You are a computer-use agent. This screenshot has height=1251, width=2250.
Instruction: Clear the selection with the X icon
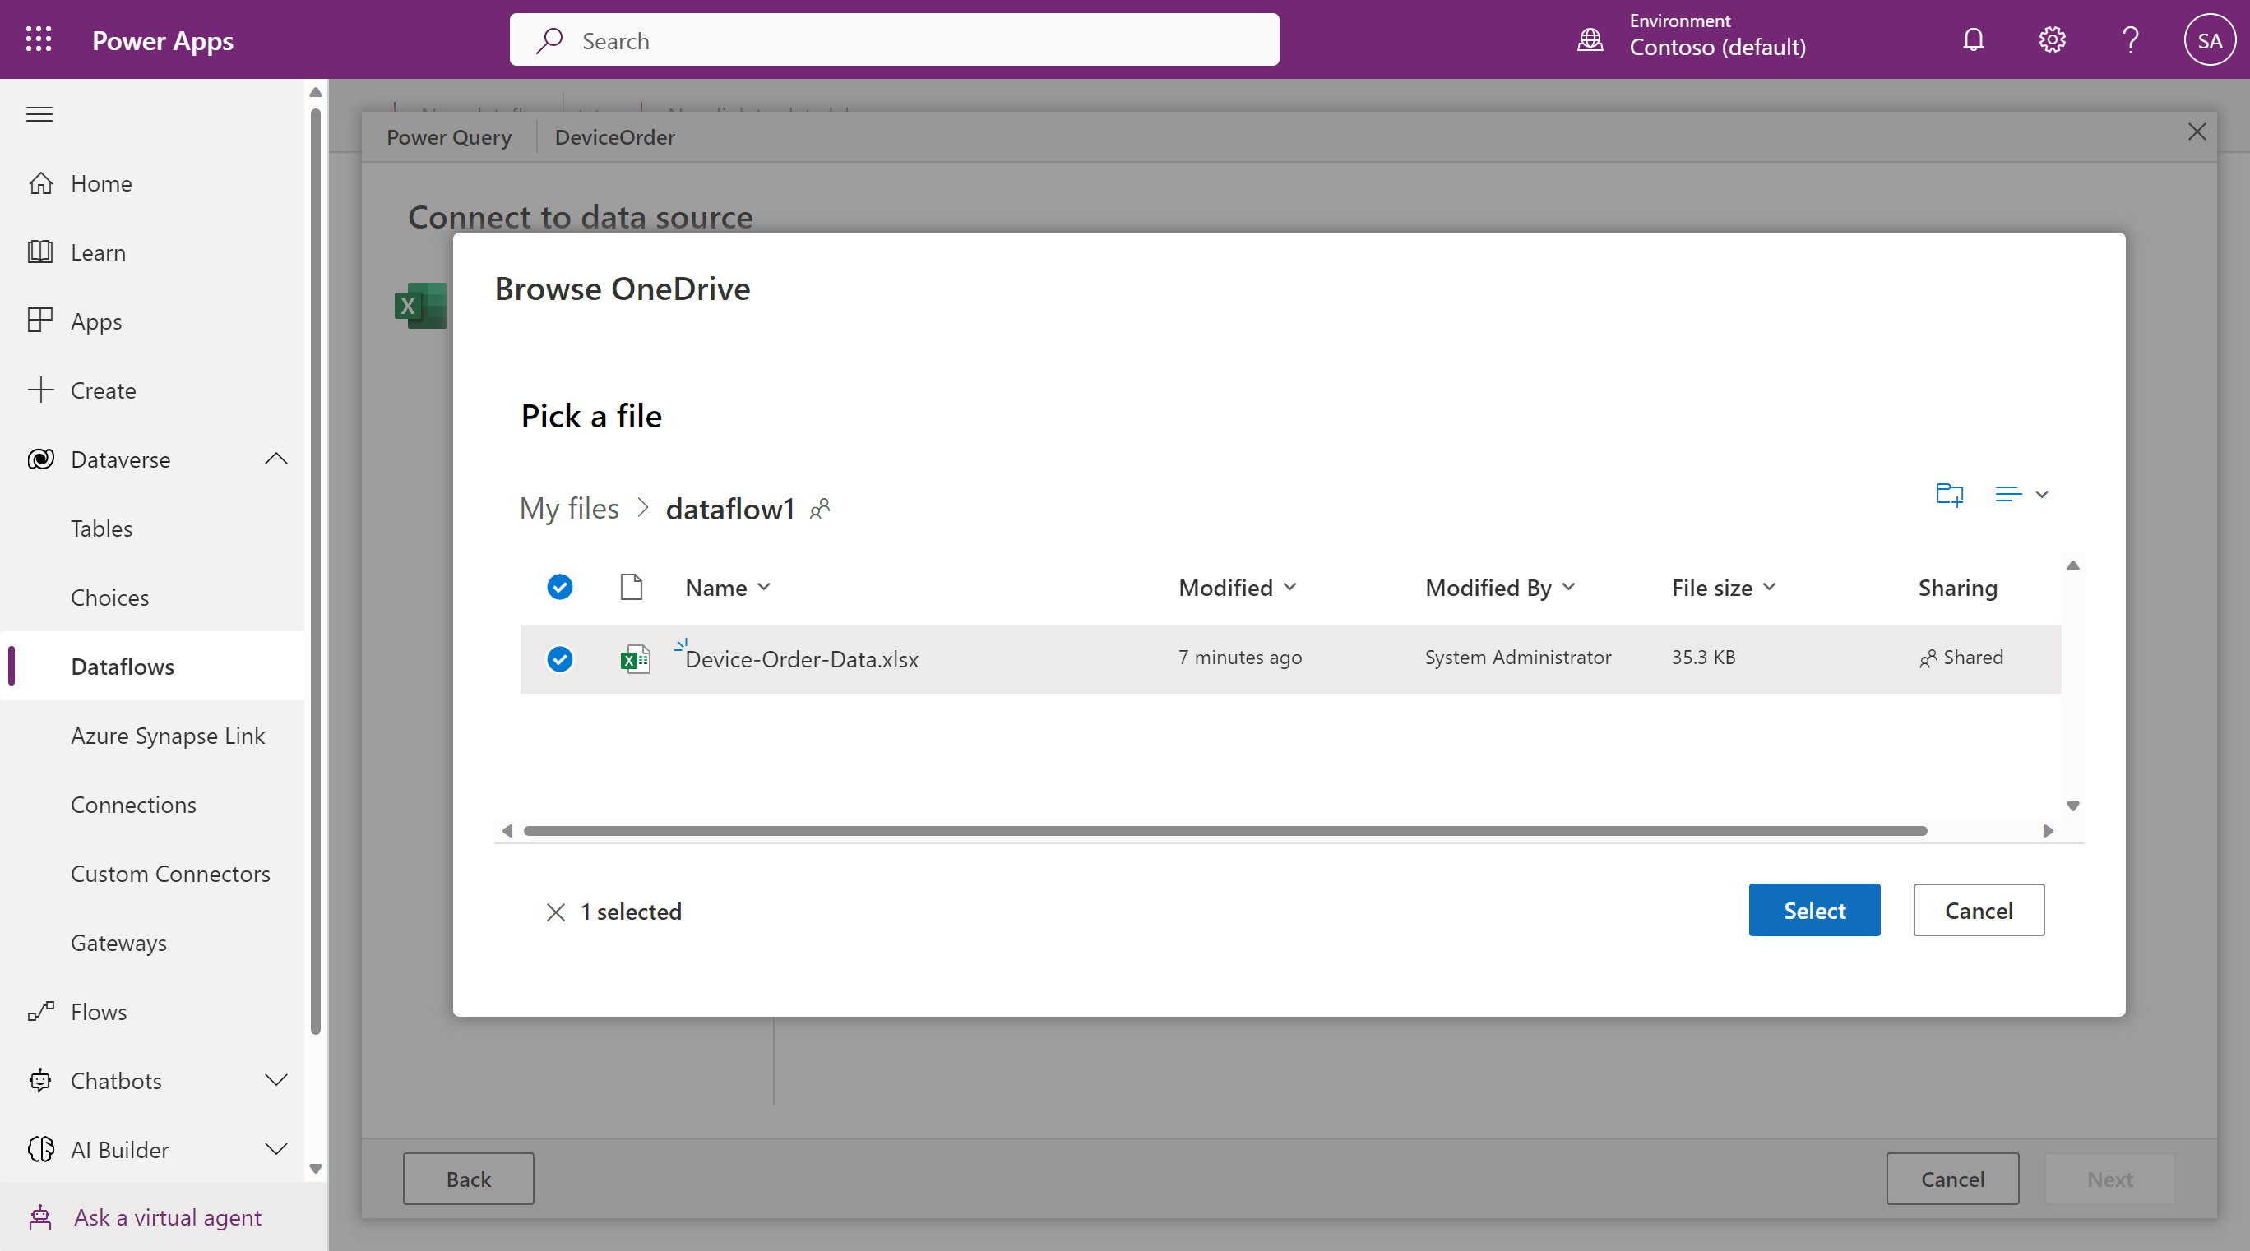click(x=556, y=912)
